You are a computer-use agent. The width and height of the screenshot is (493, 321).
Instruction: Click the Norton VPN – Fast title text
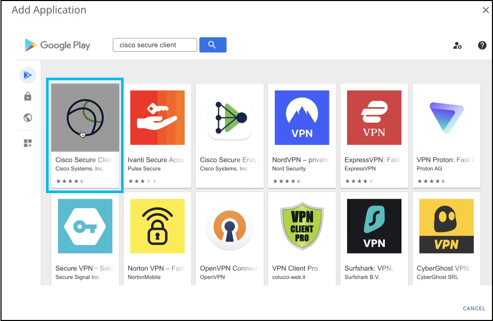pos(156,268)
